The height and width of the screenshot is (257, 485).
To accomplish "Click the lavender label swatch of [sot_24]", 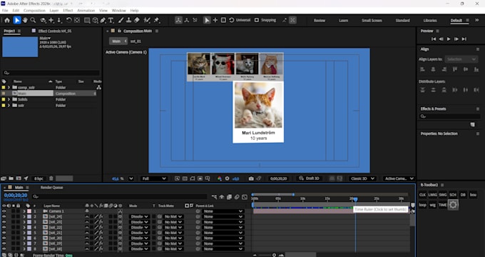I will pyautogui.click(x=29, y=217).
